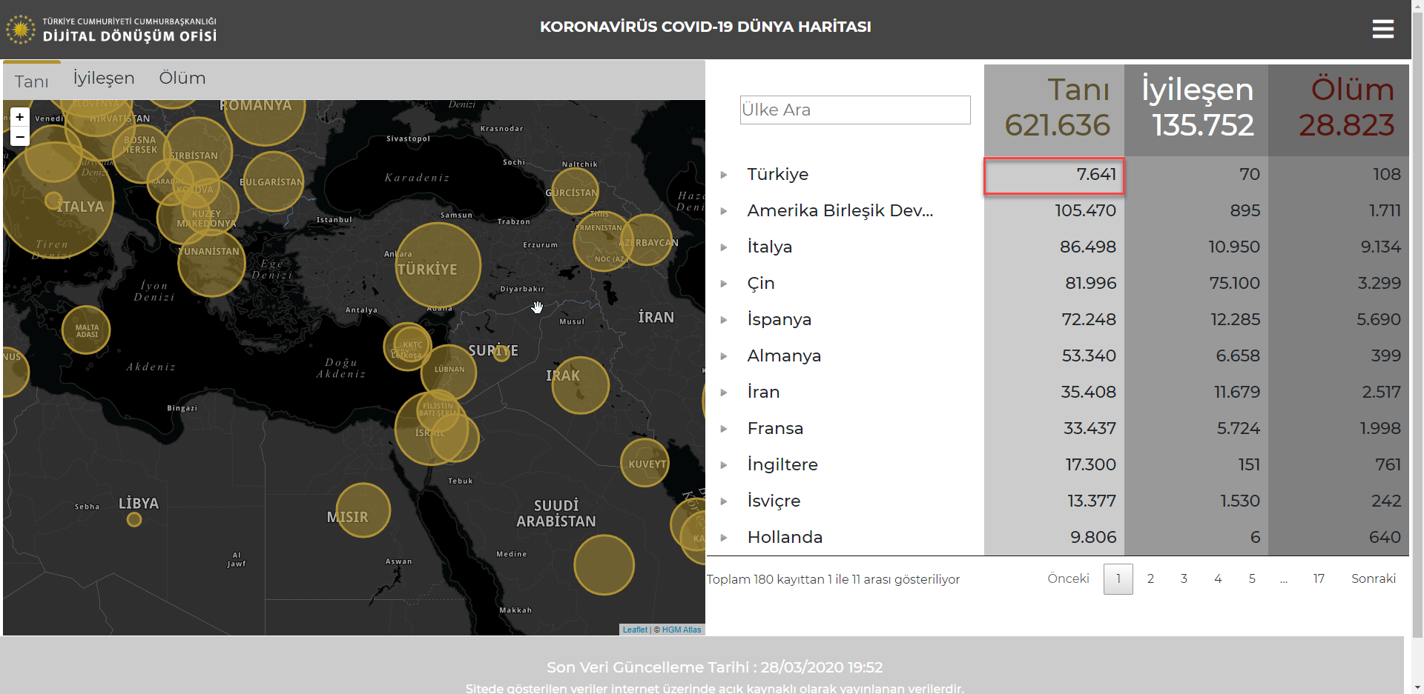Select the Tanı map tab
Screen dimensions: 1424x694
pos(32,81)
